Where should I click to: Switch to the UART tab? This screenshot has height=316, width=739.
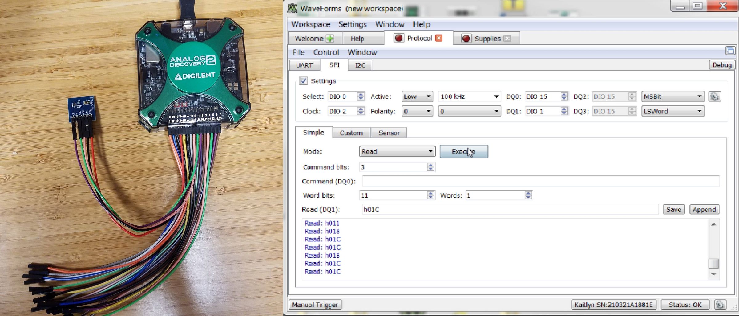[x=304, y=65]
